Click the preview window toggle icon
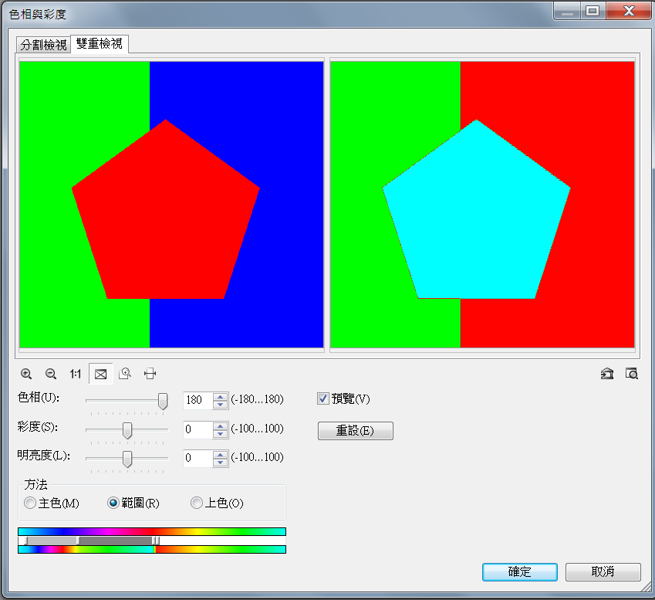The height and width of the screenshot is (600, 655). click(632, 374)
